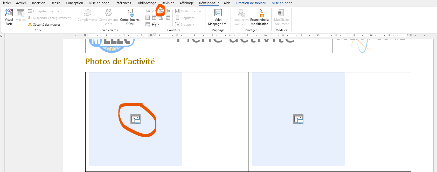Open the Volet Mappage XML pane
The image size is (437, 172).
coord(218,17)
